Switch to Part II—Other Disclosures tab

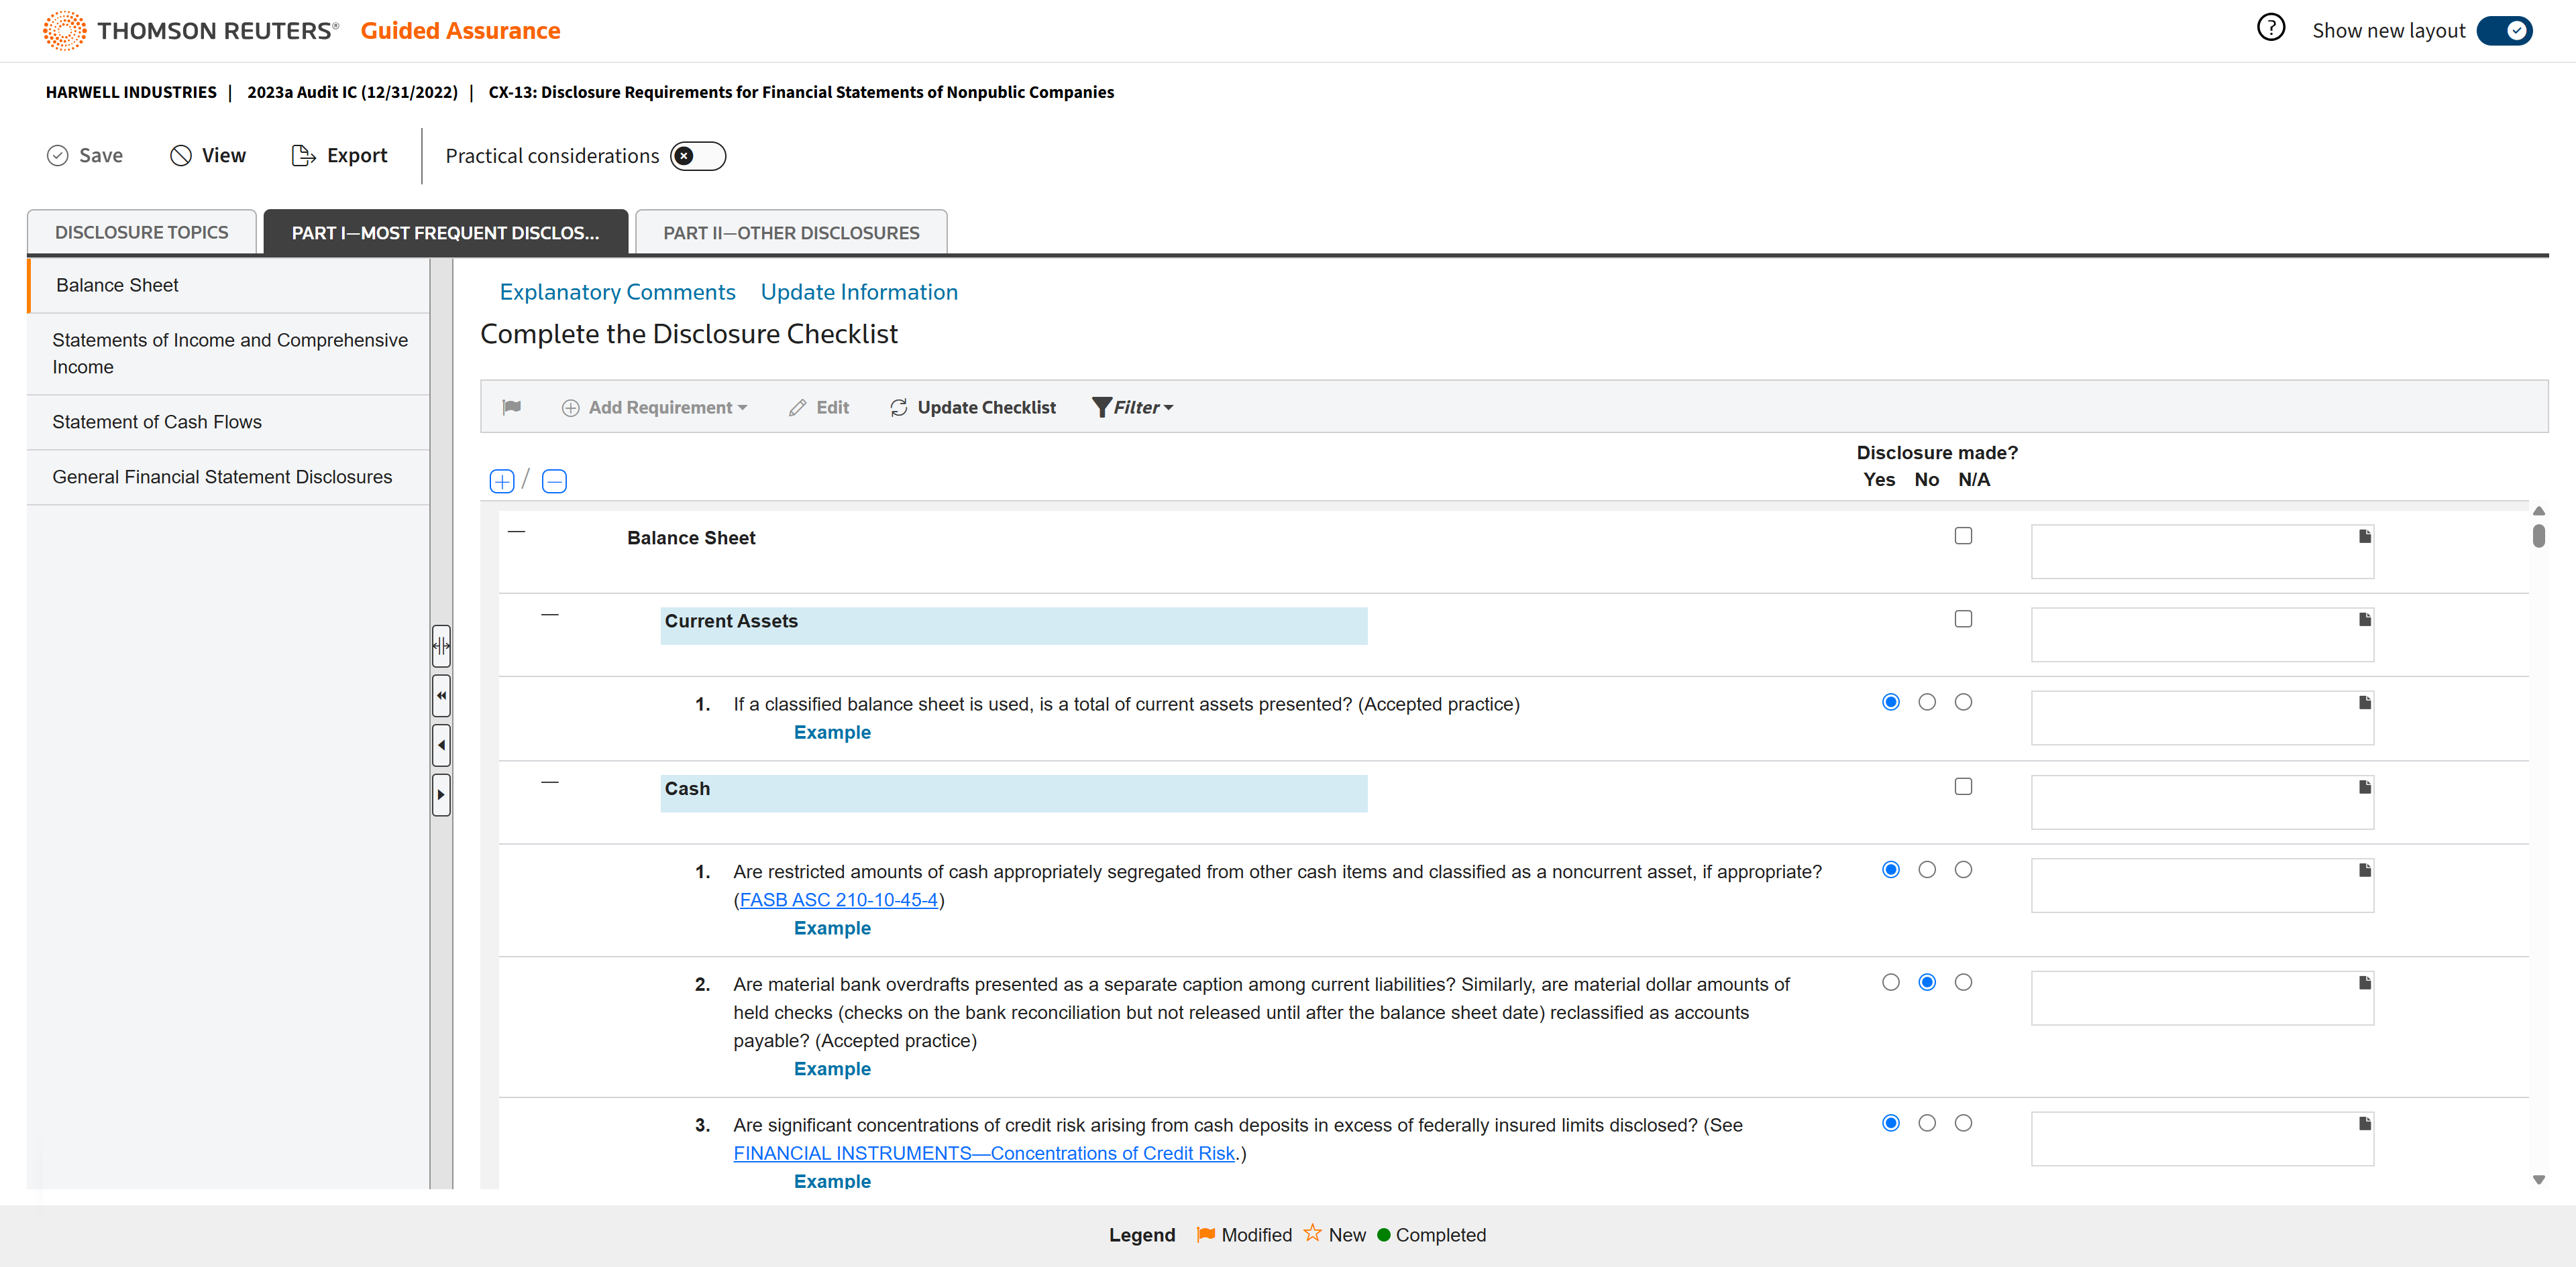790,233
